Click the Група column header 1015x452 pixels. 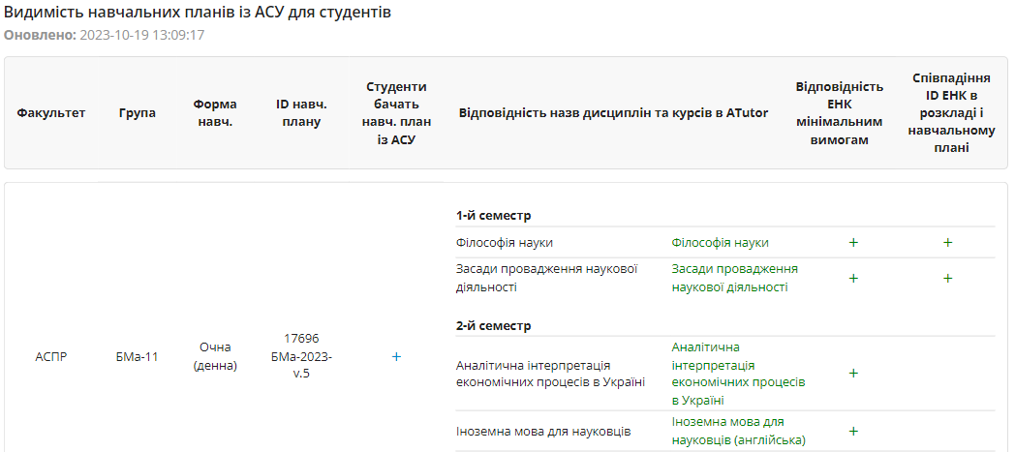138,113
